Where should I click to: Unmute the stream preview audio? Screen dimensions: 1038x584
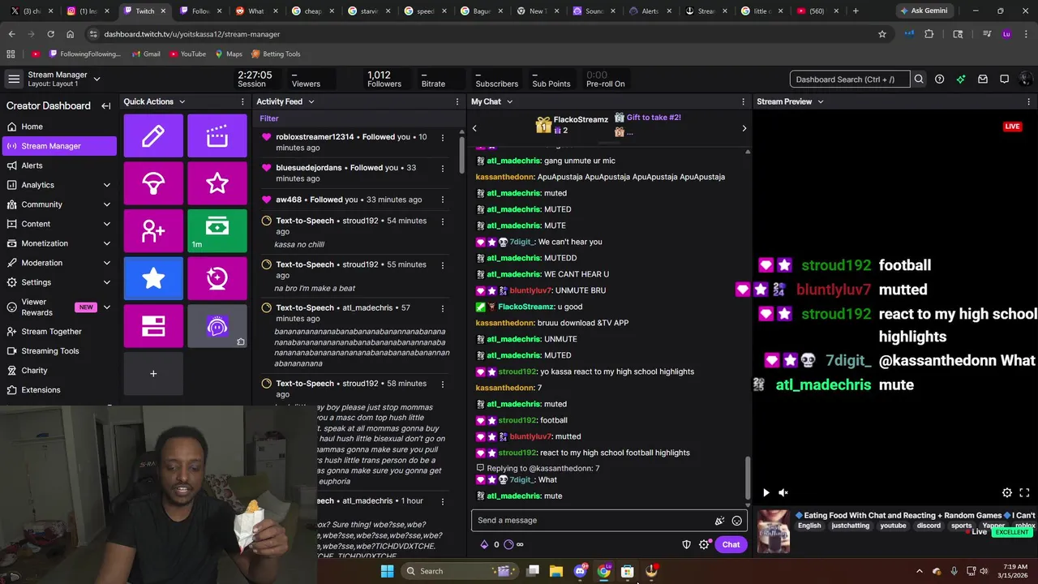[783, 492]
